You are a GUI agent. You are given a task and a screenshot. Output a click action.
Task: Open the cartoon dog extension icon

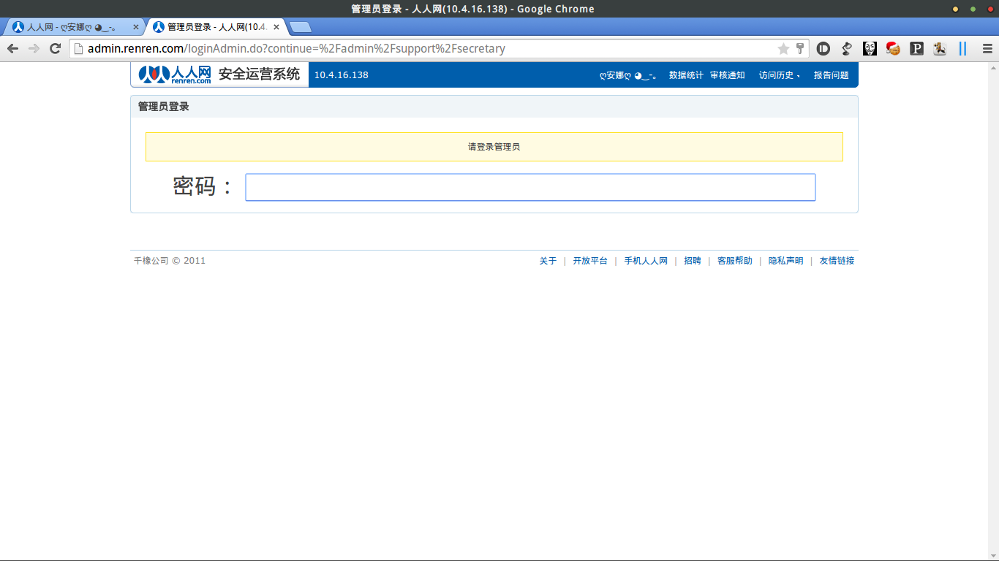[x=940, y=49]
